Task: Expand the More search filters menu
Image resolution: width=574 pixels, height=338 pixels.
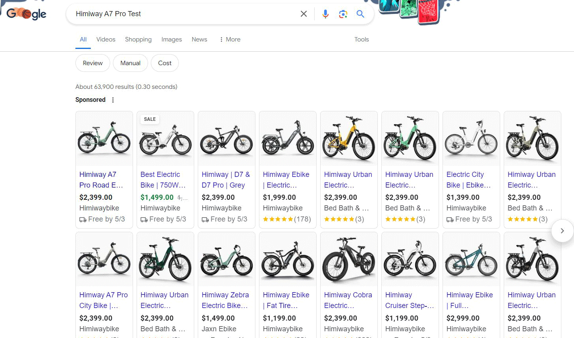Action: pos(230,39)
